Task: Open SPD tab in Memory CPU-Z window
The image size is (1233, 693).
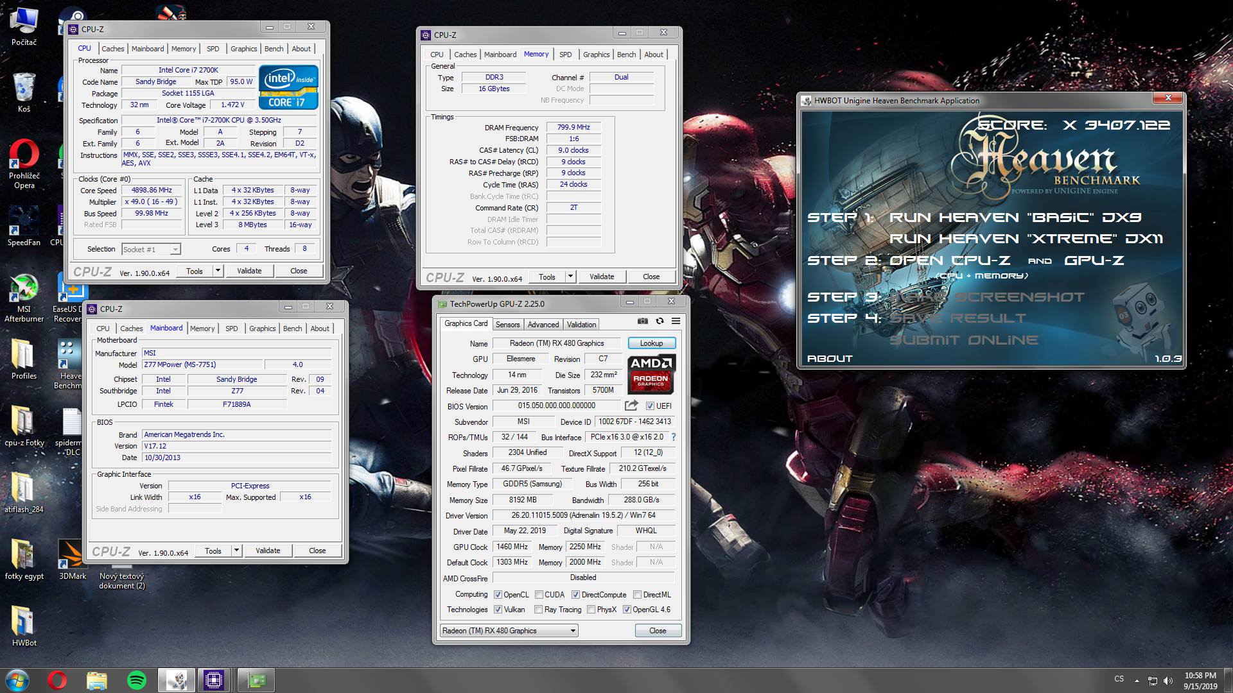Action: point(565,55)
